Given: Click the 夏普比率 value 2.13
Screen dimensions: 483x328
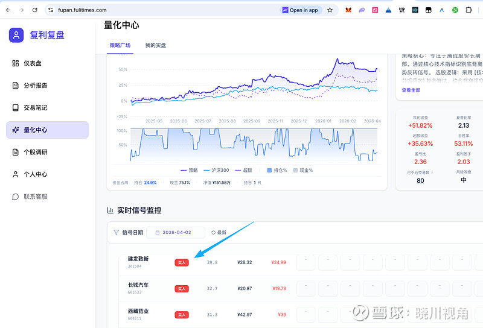Looking at the screenshot, I should tap(464, 125).
